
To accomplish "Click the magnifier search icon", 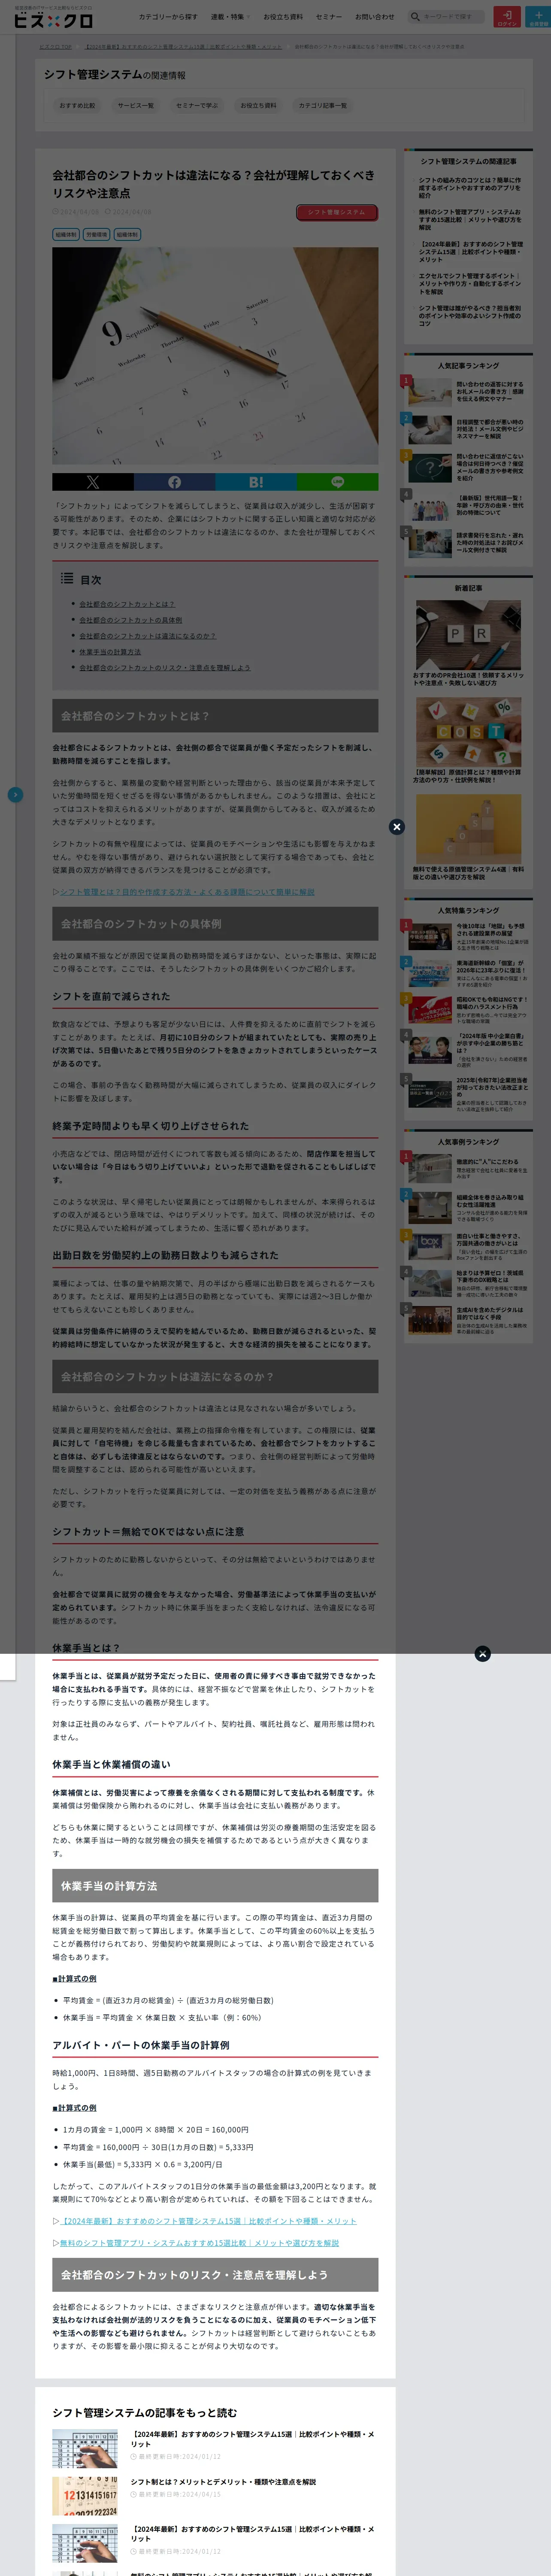I will tap(416, 17).
